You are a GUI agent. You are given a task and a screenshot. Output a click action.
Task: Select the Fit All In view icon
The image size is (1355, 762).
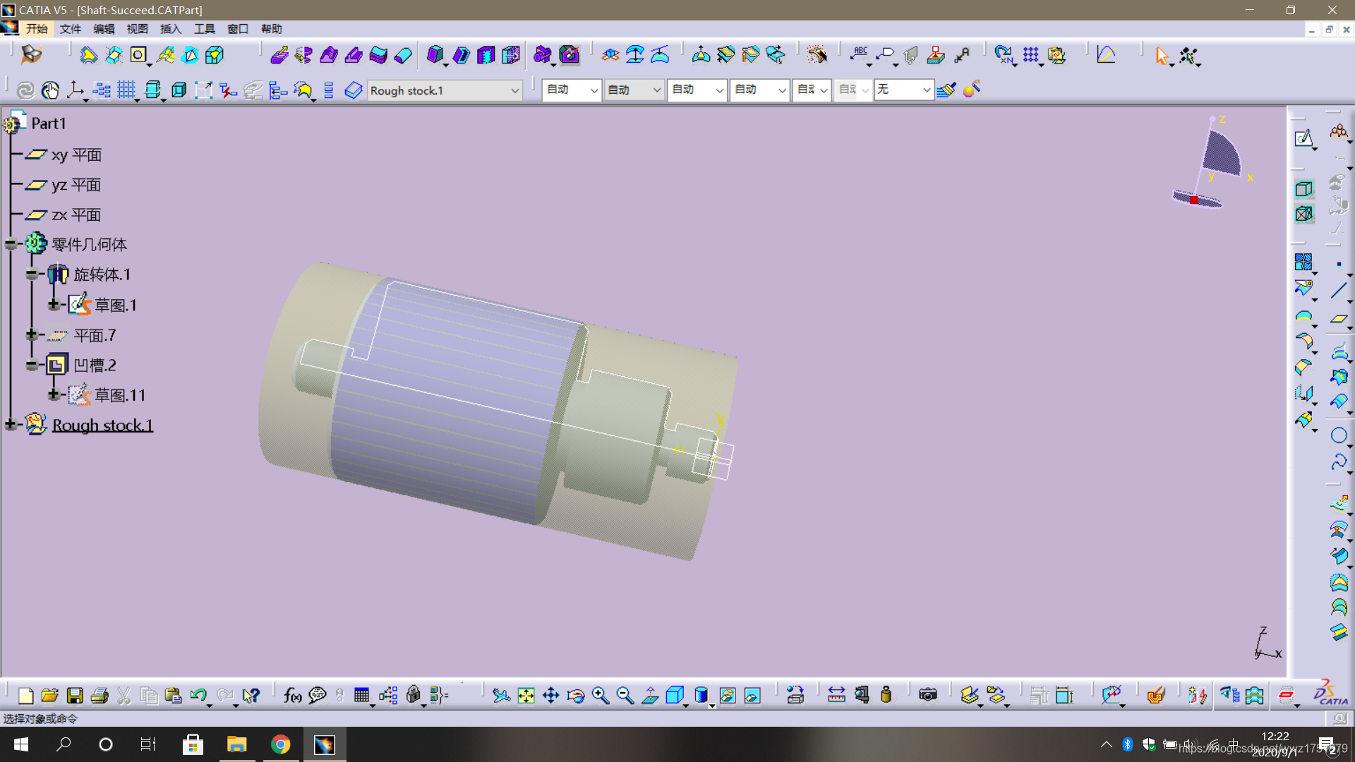click(x=526, y=696)
